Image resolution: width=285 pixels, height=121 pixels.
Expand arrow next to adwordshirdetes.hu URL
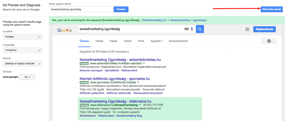(144, 63)
